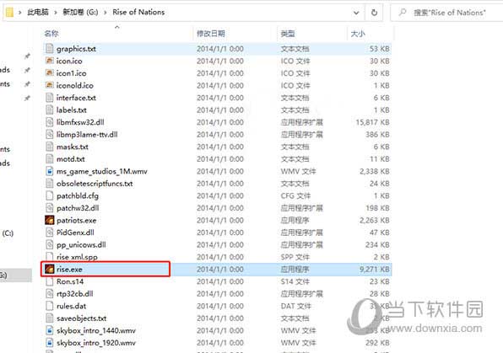Click the rules.dat file icon
The height and width of the screenshot is (353, 503).
[50, 306]
